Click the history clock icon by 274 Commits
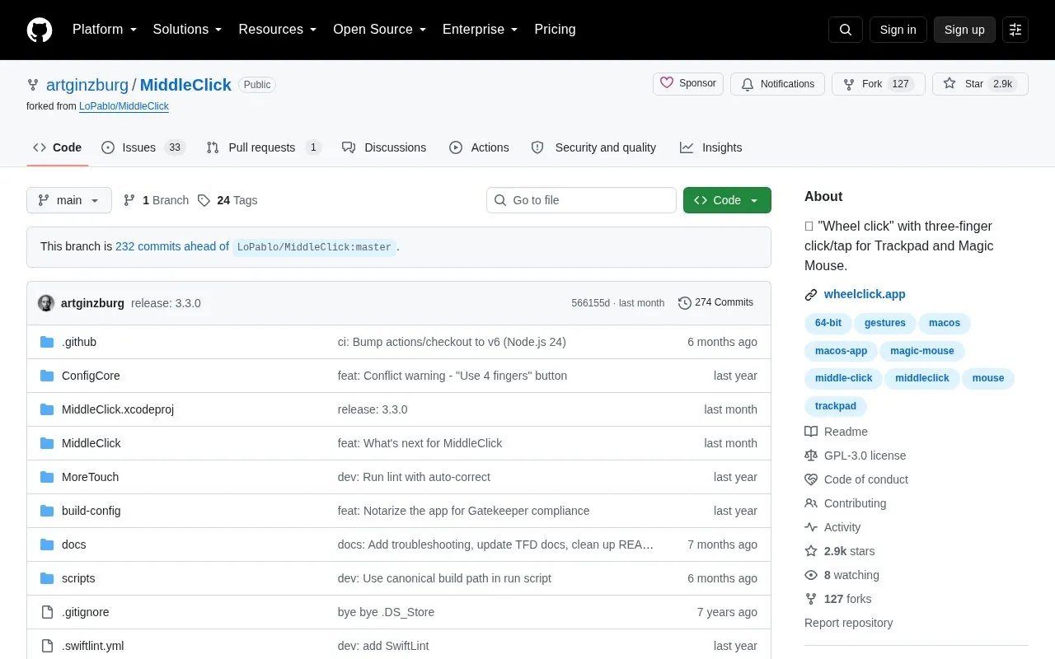Viewport: 1055px width, 659px height. tap(685, 303)
